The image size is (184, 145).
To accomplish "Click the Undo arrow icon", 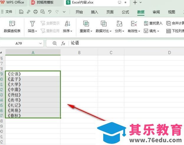I will pyautogui.click(x=50, y=12).
